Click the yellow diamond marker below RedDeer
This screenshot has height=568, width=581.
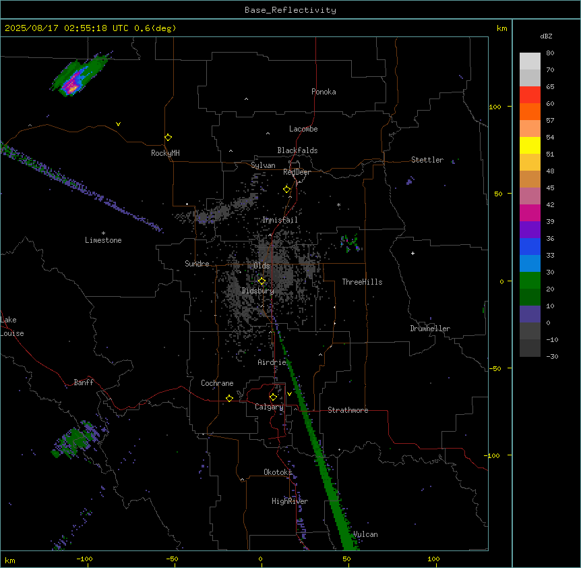(286, 190)
